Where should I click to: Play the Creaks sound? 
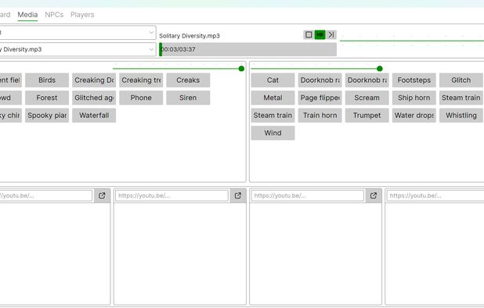(188, 80)
